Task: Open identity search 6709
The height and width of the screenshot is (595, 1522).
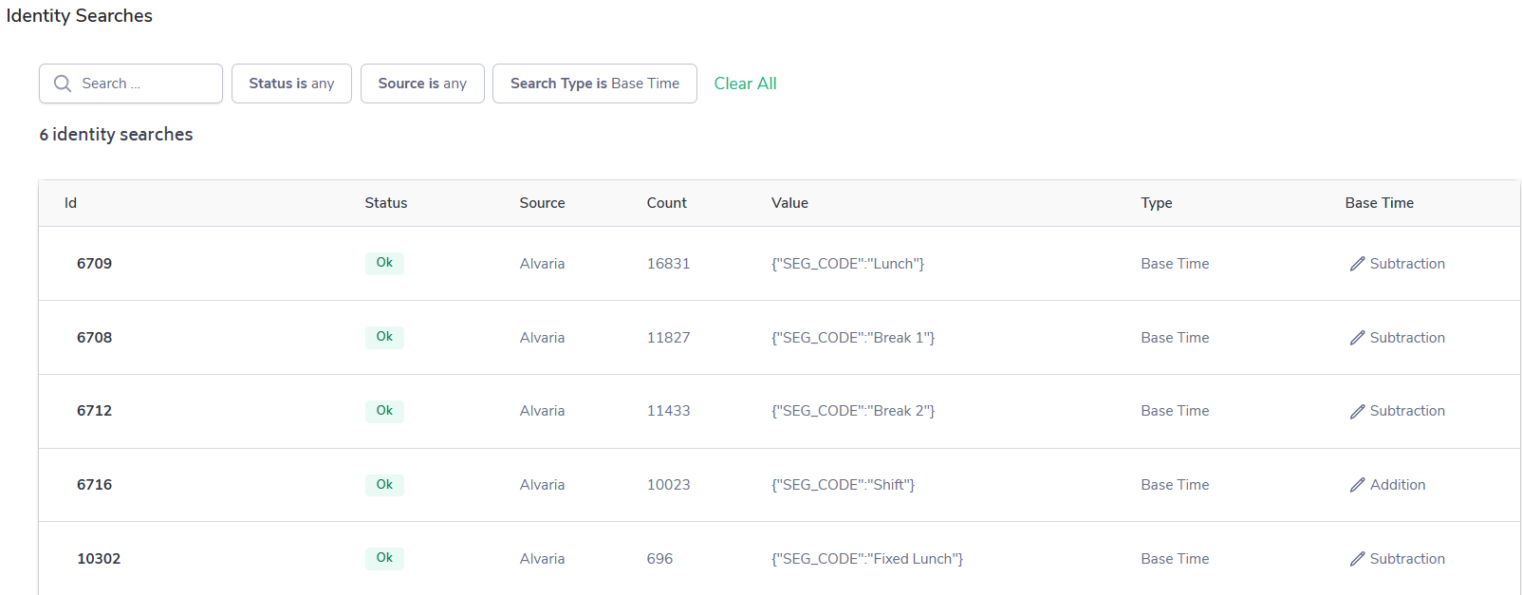Action: click(x=94, y=264)
